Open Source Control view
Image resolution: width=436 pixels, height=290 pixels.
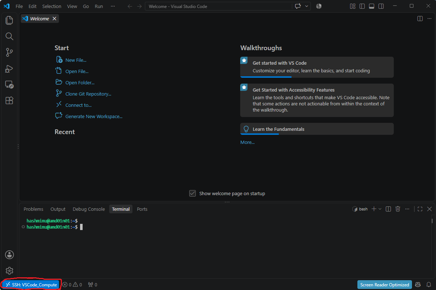tap(9, 52)
